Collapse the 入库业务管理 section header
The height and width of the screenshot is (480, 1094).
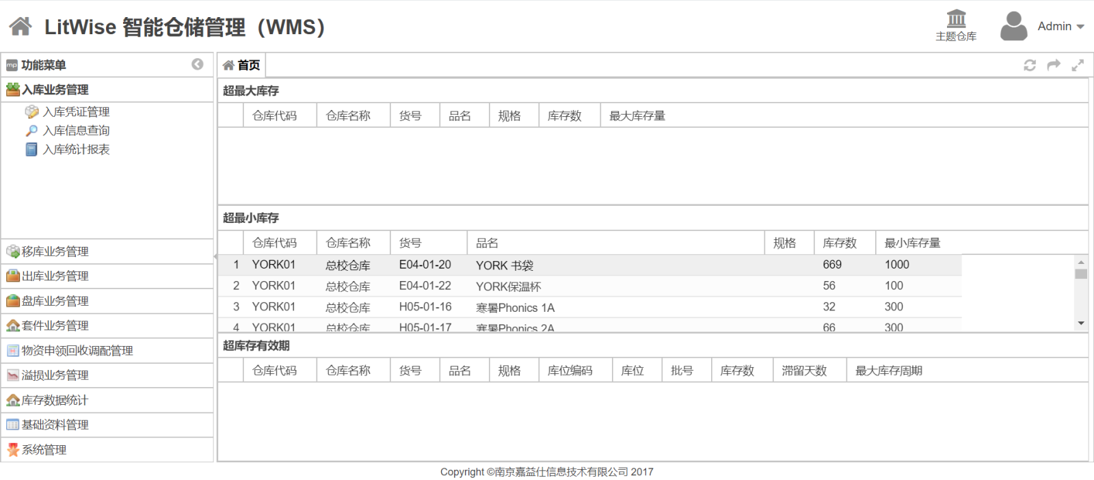107,90
